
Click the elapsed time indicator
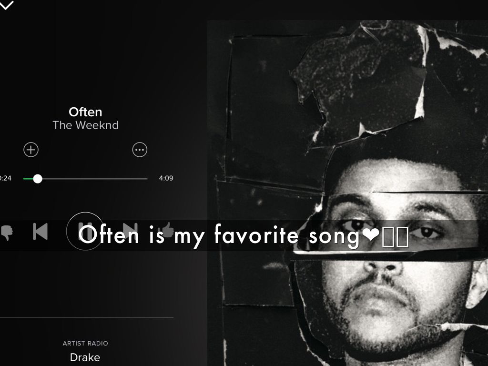tap(5, 178)
